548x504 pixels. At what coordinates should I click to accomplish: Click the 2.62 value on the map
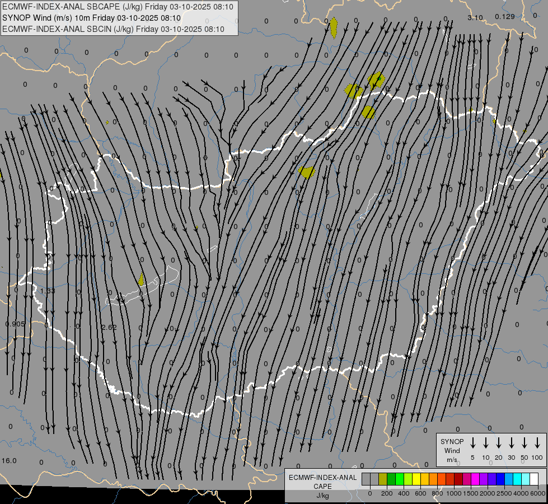tap(109, 328)
